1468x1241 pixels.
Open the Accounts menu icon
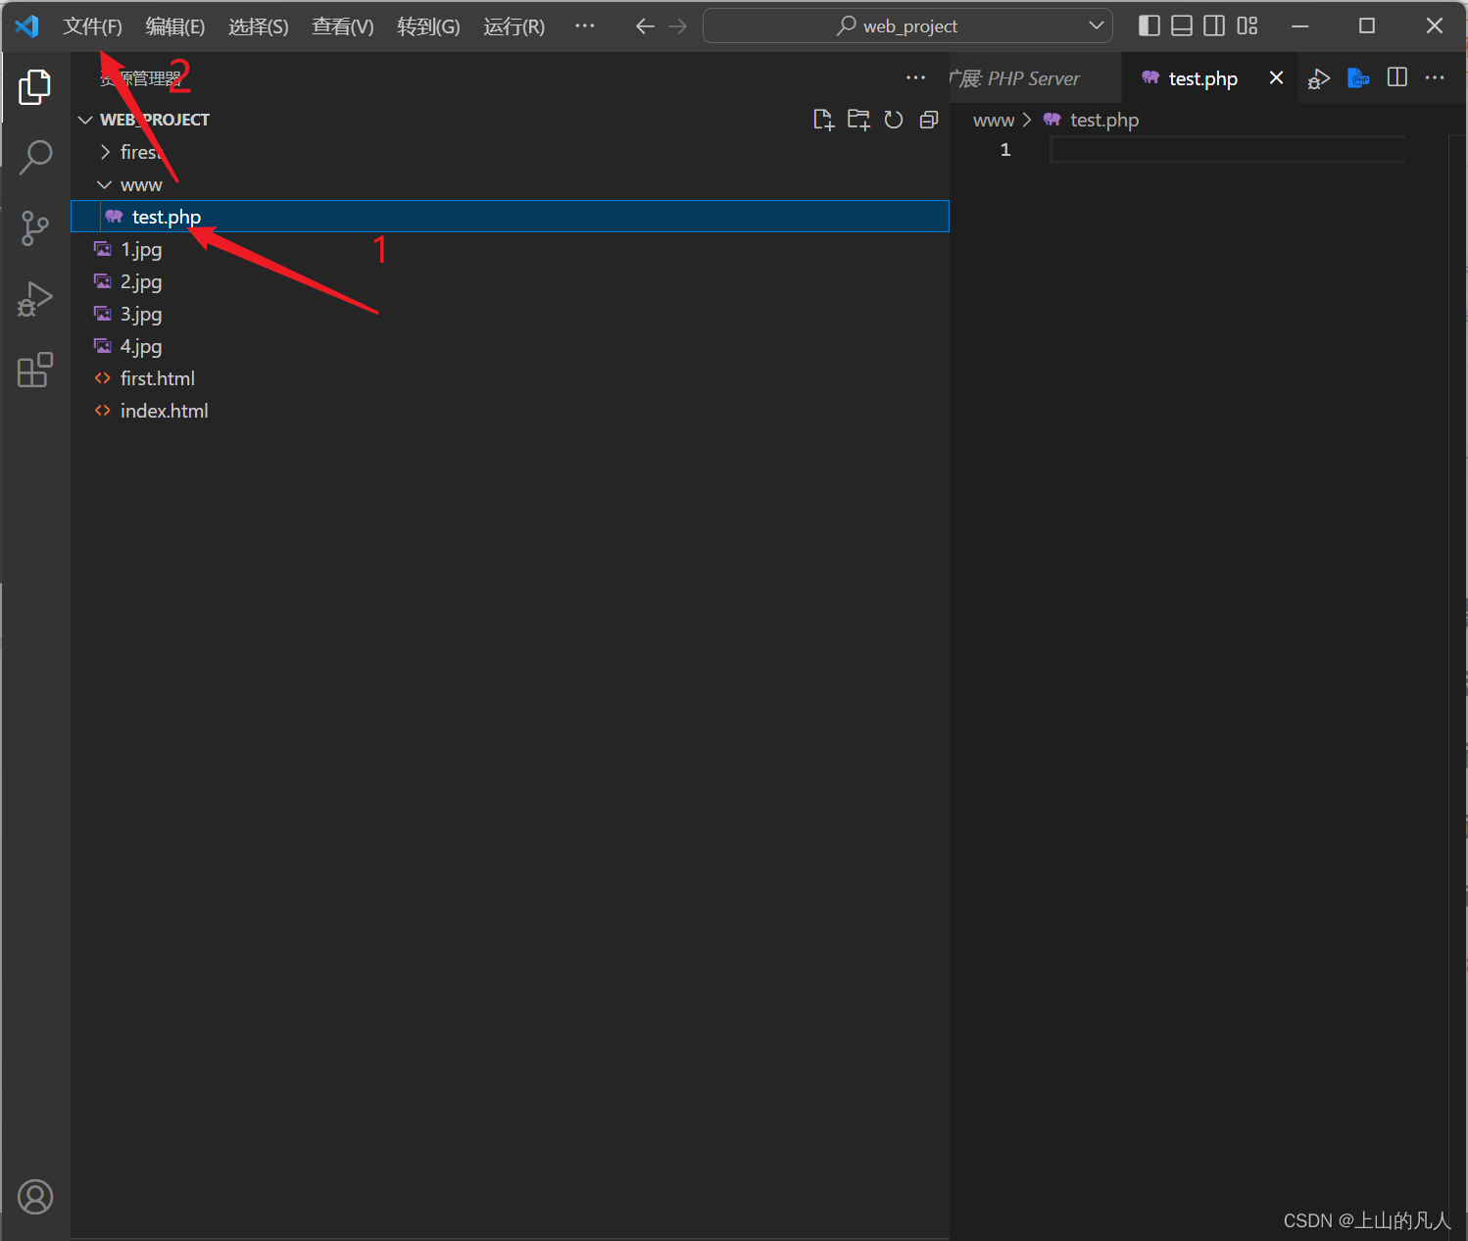(x=35, y=1197)
